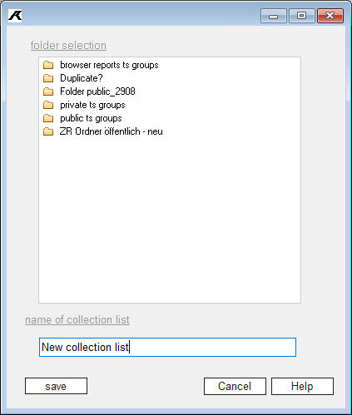Screen dimensions: 352x415
Task: Click the application logo in the title bar
Action: [x=15, y=16]
